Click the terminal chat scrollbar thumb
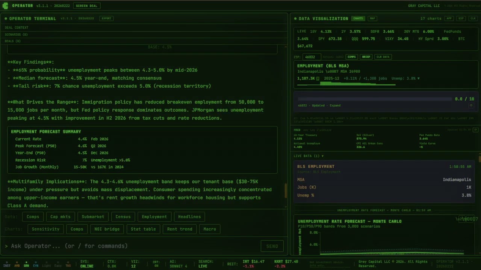 click(x=286, y=190)
